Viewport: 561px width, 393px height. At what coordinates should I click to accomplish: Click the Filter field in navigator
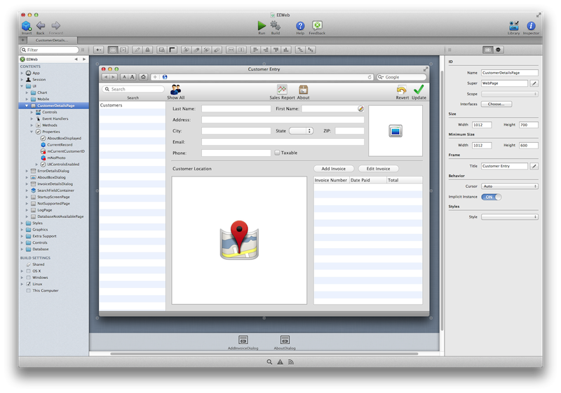click(x=49, y=50)
